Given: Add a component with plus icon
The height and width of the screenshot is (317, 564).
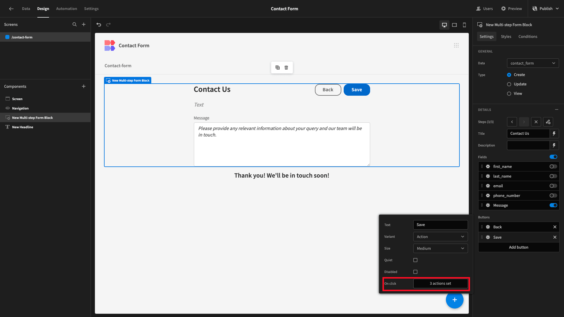Looking at the screenshot, I should (x=84, y=86).
